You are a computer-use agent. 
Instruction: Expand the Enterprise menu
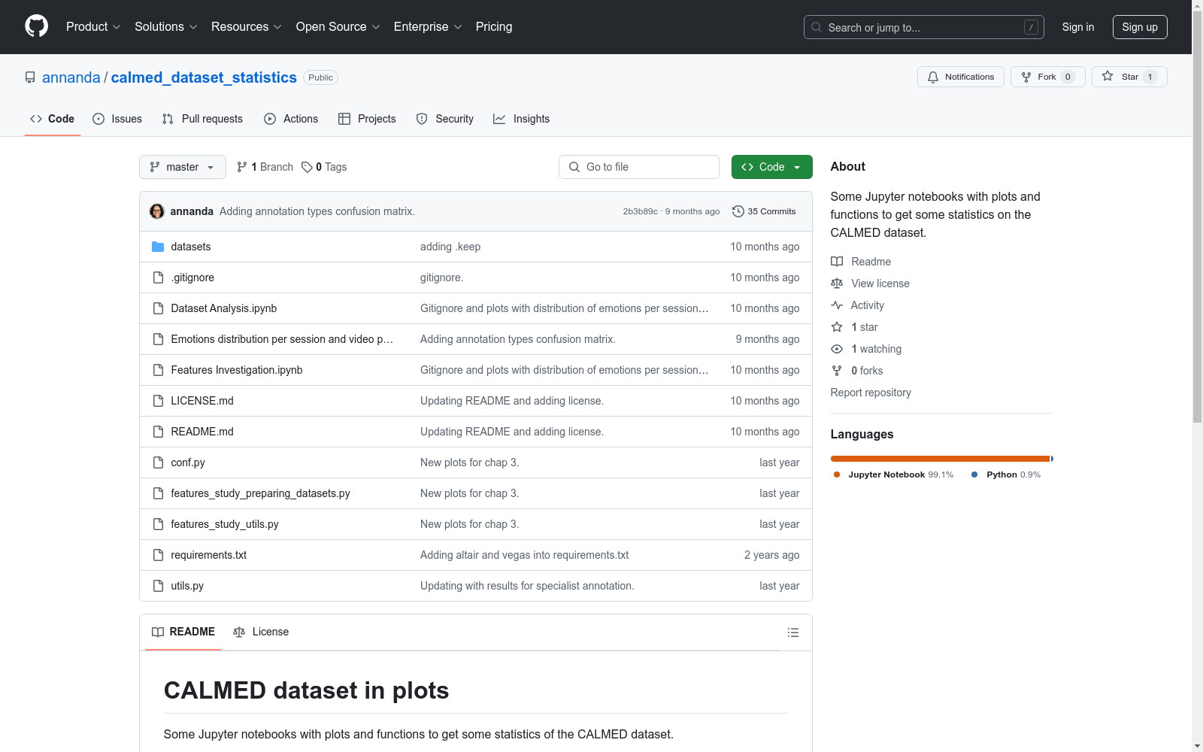428,27
